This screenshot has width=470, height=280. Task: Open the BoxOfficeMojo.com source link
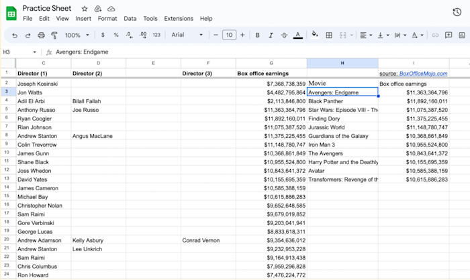tap(423, 74)
